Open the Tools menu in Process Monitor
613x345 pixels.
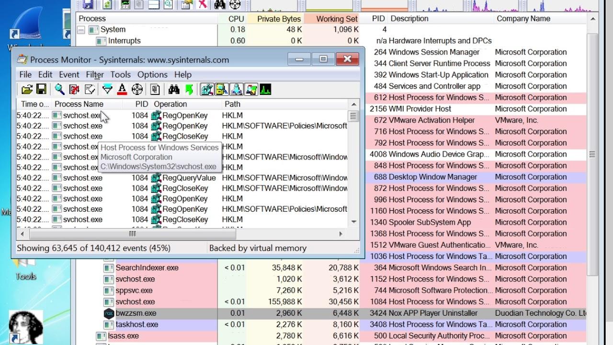120,74
